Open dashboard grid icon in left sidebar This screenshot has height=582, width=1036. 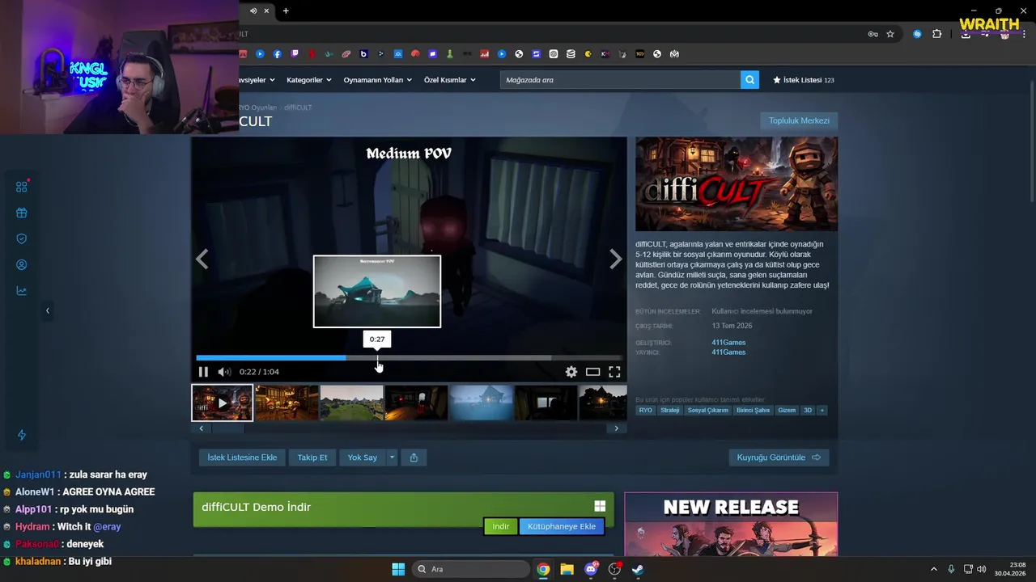[x=22, y=187]
